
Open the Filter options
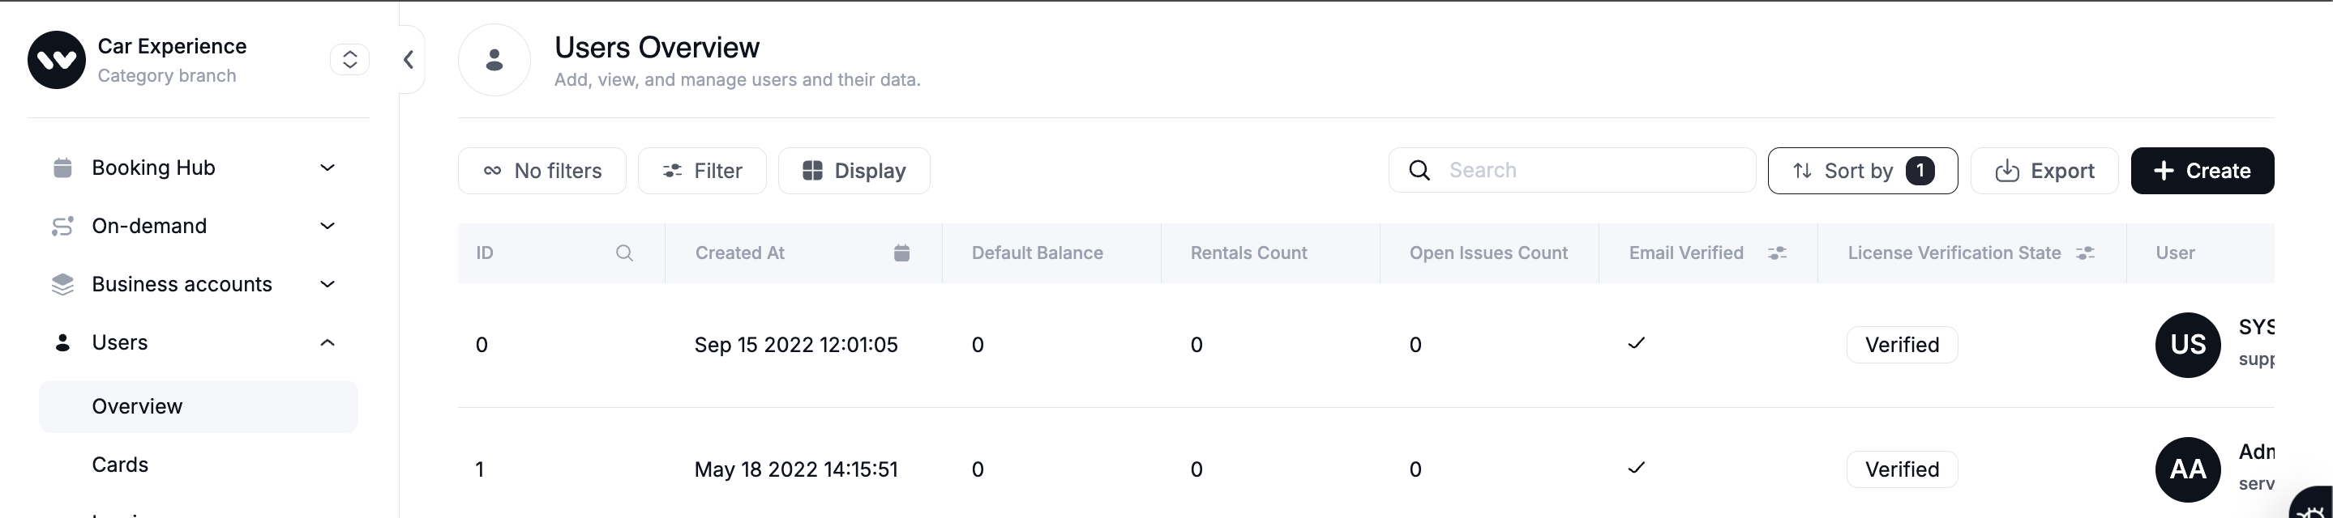(702, 171)
